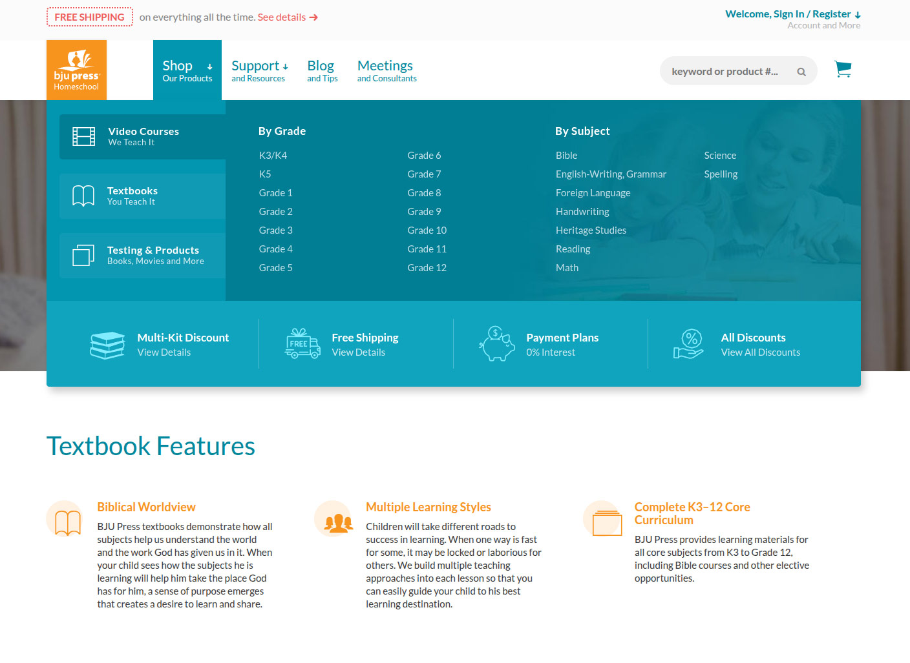Open the Blog and Tips page

(x=322, y=70)
